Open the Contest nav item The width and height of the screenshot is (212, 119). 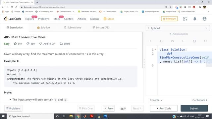pyautogui.click(x=69, y=19)
